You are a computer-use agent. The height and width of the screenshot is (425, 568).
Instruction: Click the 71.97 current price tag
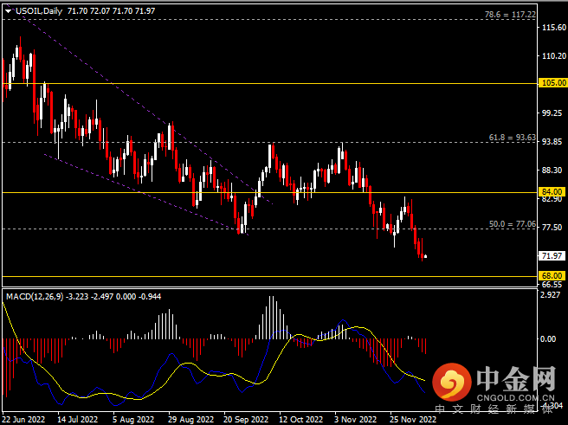(x=552, y=255)
